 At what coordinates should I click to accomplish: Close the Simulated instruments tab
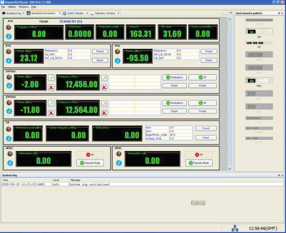pos(59,13)
